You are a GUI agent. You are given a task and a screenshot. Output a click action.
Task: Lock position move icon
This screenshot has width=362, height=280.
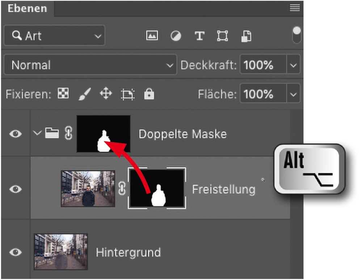106,93
